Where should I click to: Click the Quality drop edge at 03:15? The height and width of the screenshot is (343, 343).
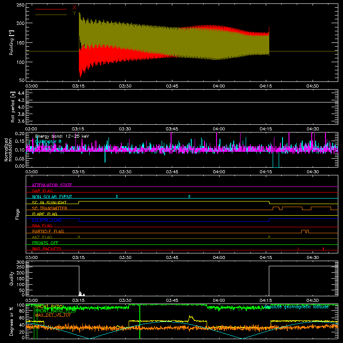(x=79, y=281)
